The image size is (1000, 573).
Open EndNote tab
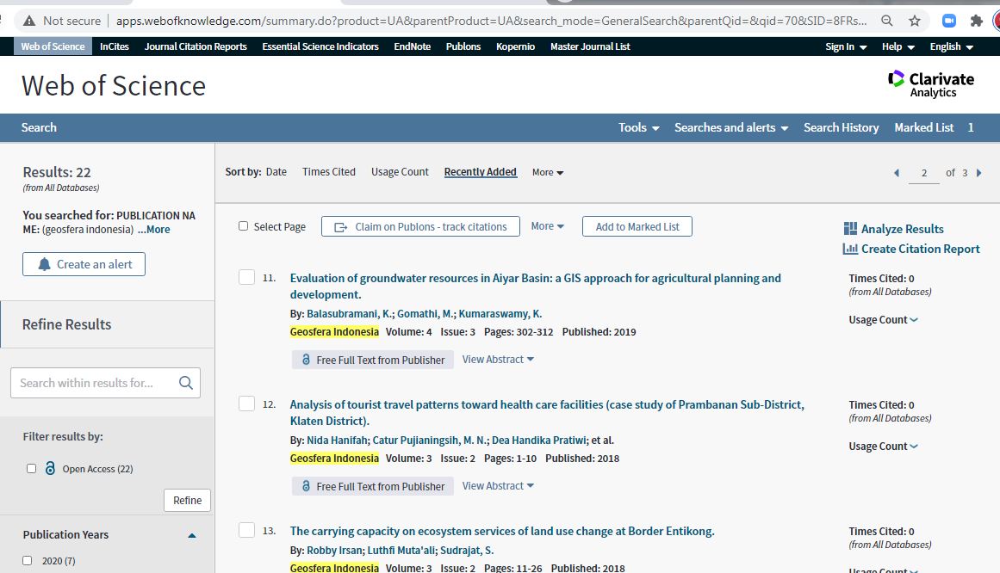pyautogui.click(x=412, y=46)
